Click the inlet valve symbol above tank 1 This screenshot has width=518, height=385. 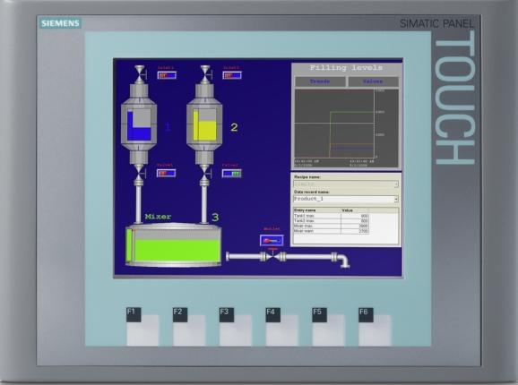(140, 74)
